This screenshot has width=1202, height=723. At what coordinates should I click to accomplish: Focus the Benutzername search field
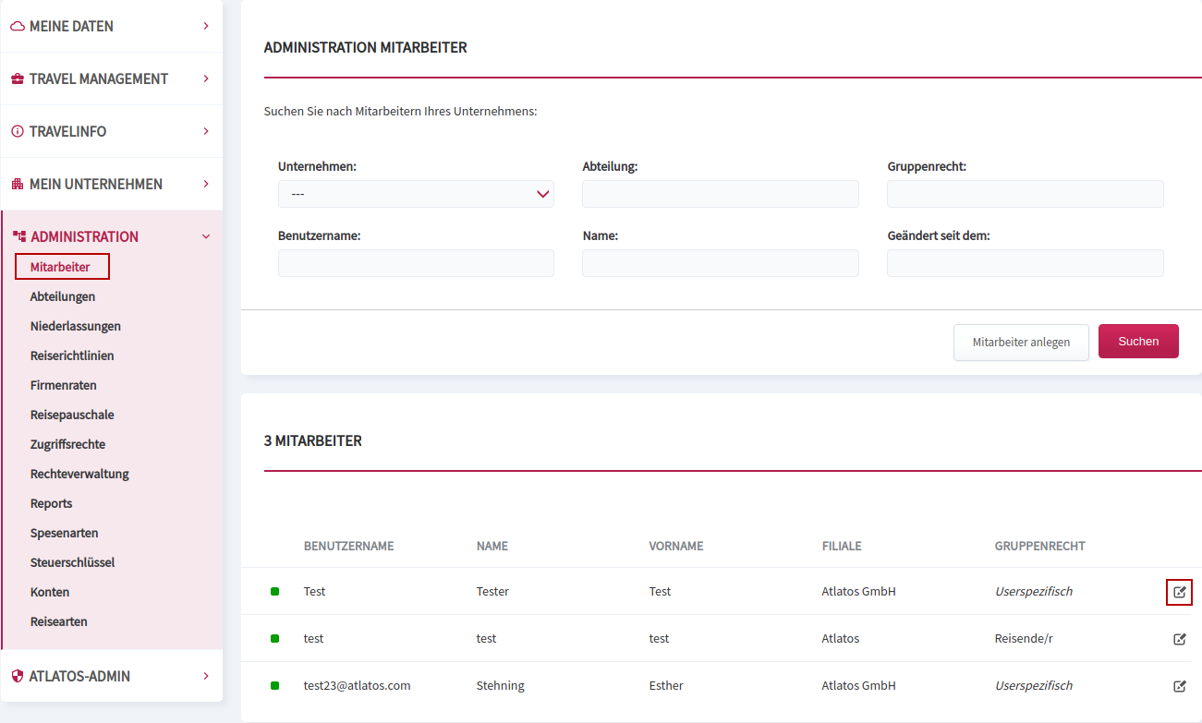pos(416,263)
